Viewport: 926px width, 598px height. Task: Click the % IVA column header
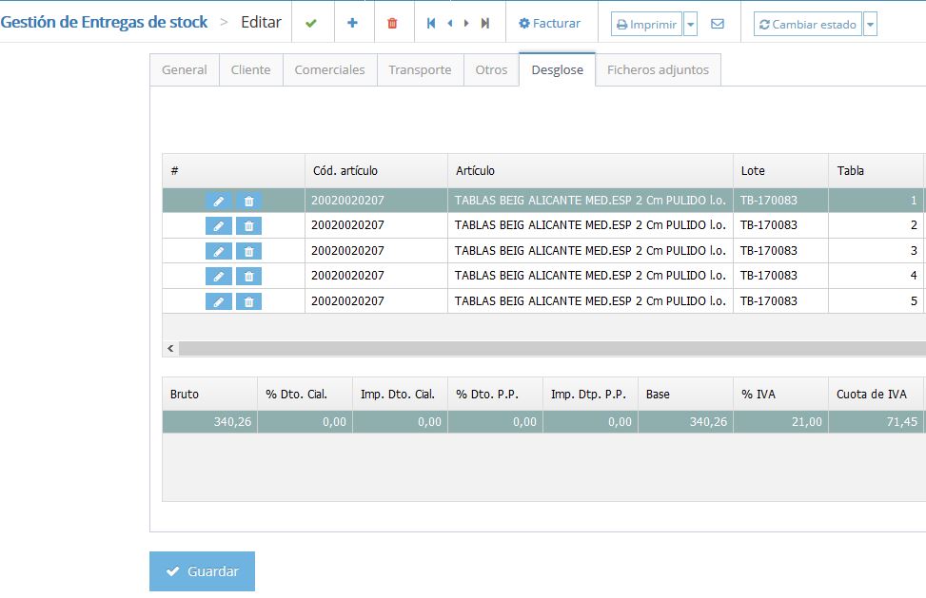click(780, 394)
